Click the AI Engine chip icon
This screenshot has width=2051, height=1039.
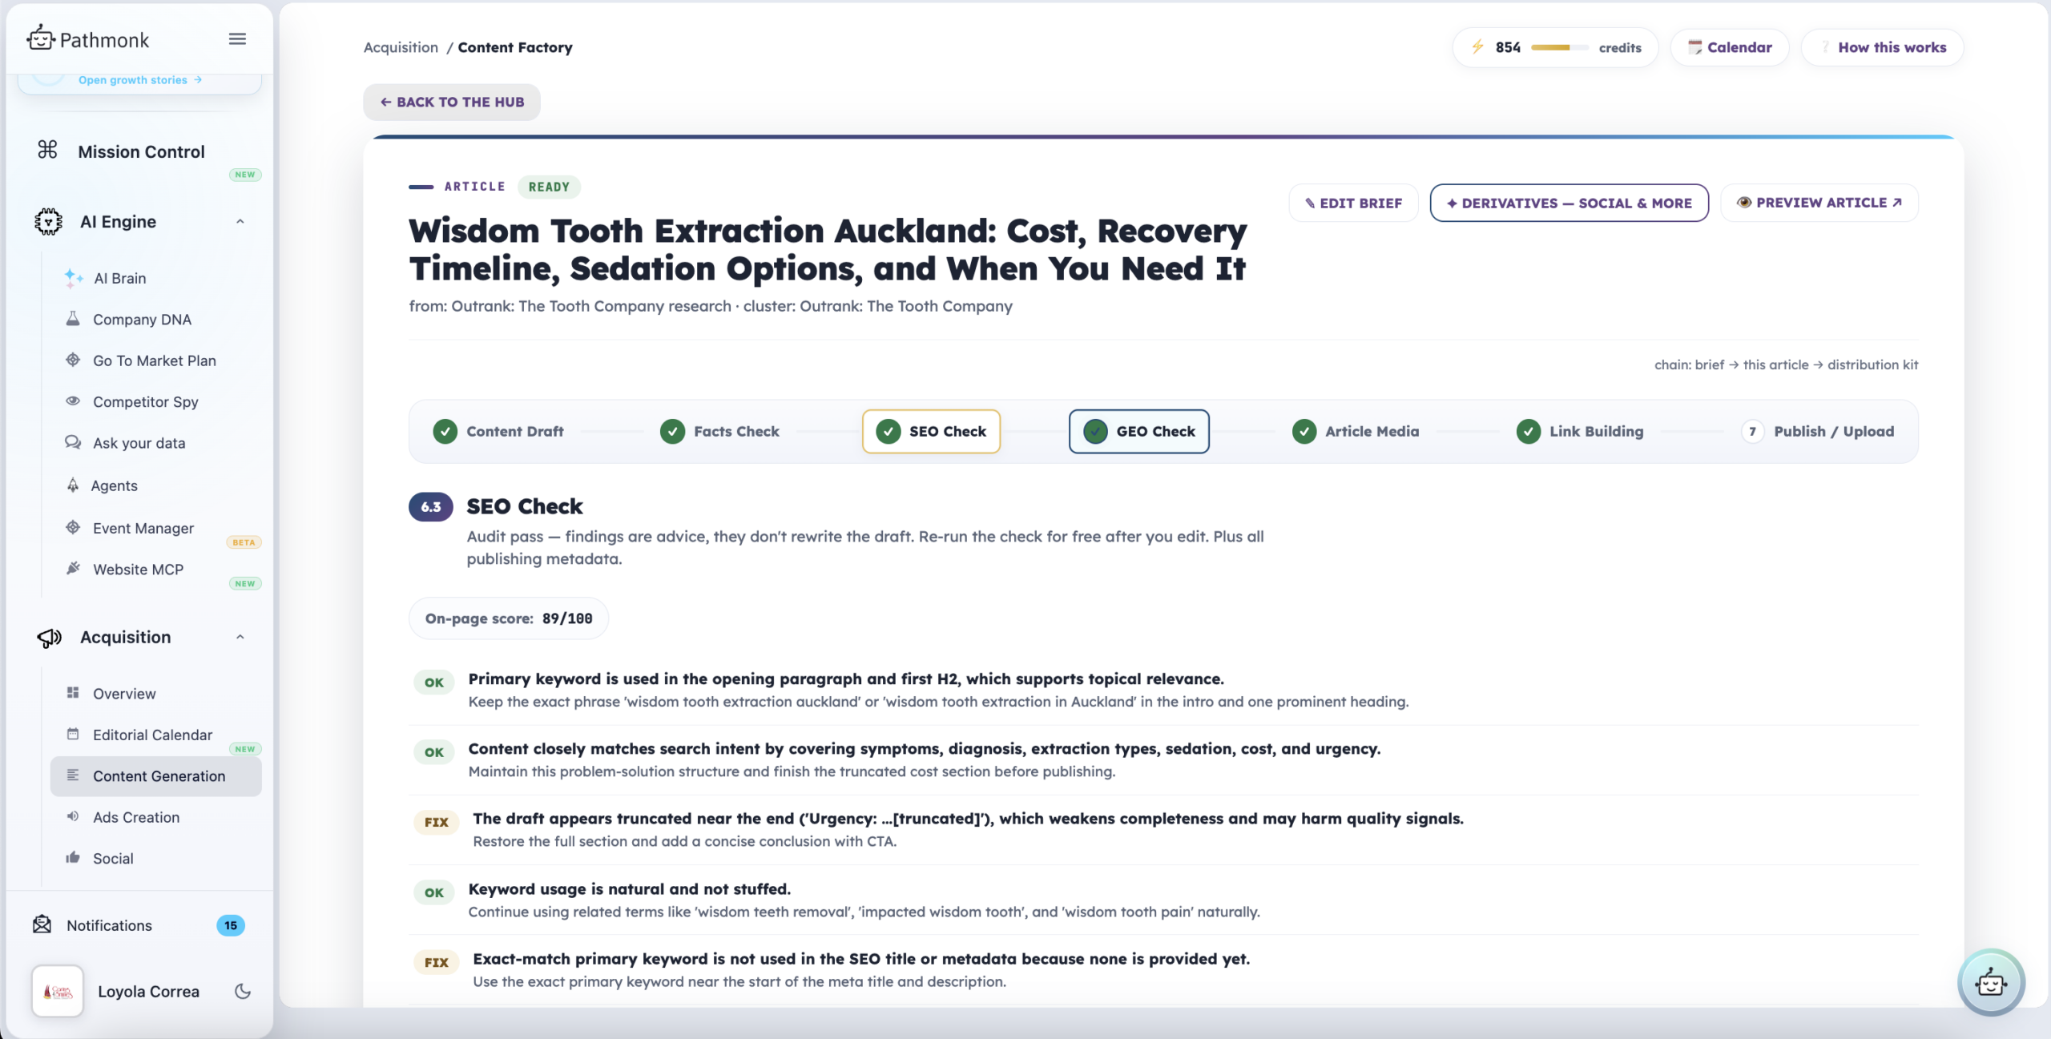point(48,221)
